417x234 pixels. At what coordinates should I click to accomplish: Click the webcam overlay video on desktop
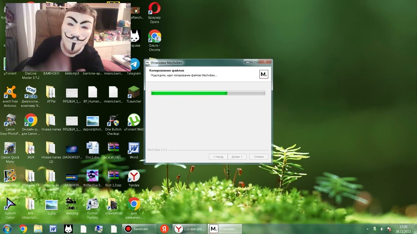click(x=68, y=37)
